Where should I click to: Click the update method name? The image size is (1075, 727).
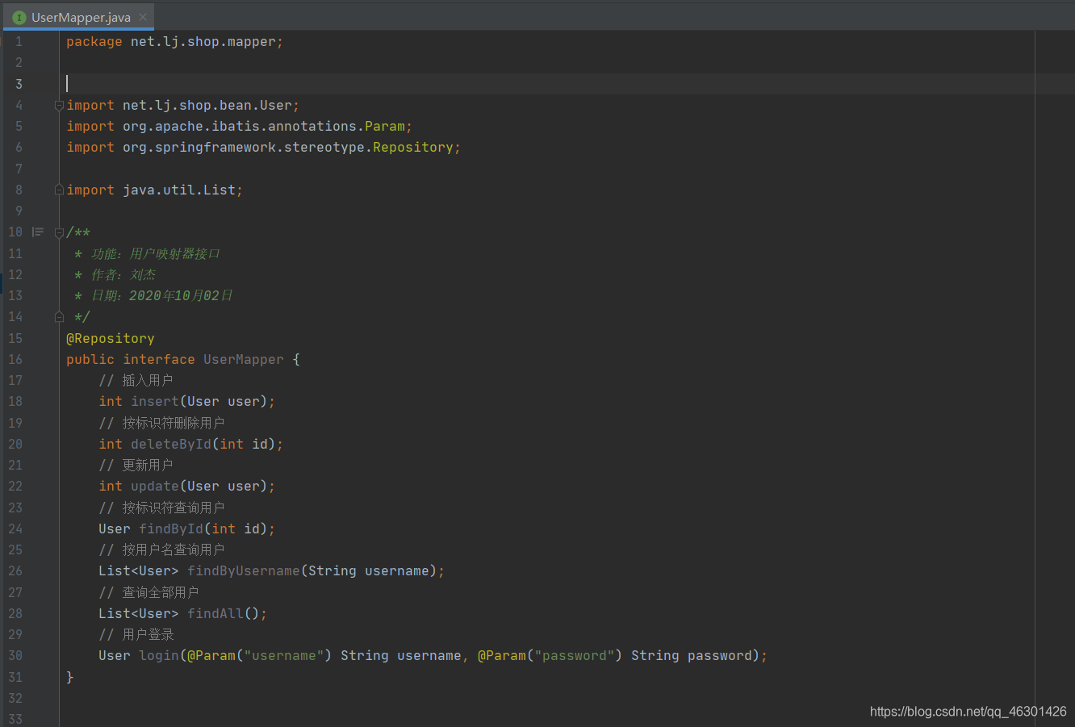point(155,487)
